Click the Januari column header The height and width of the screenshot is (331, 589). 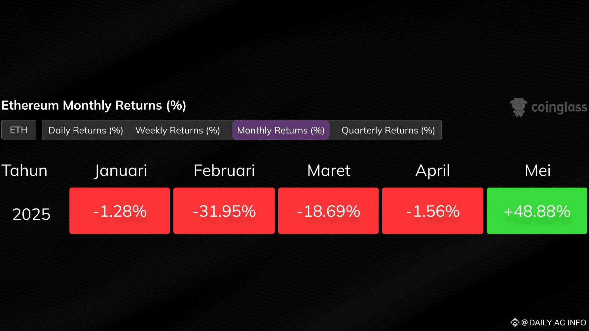click(121, 171)
